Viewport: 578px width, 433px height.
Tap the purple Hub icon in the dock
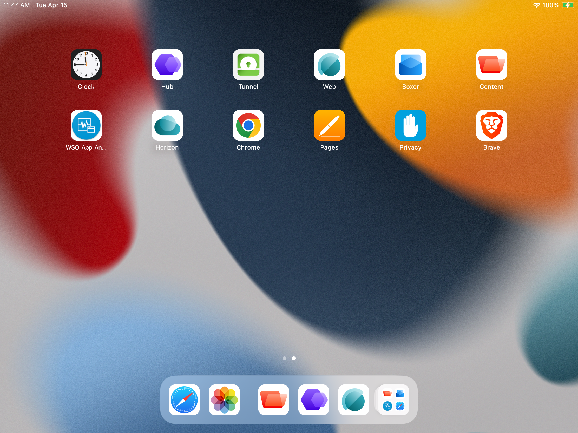[x=314, y=400]
